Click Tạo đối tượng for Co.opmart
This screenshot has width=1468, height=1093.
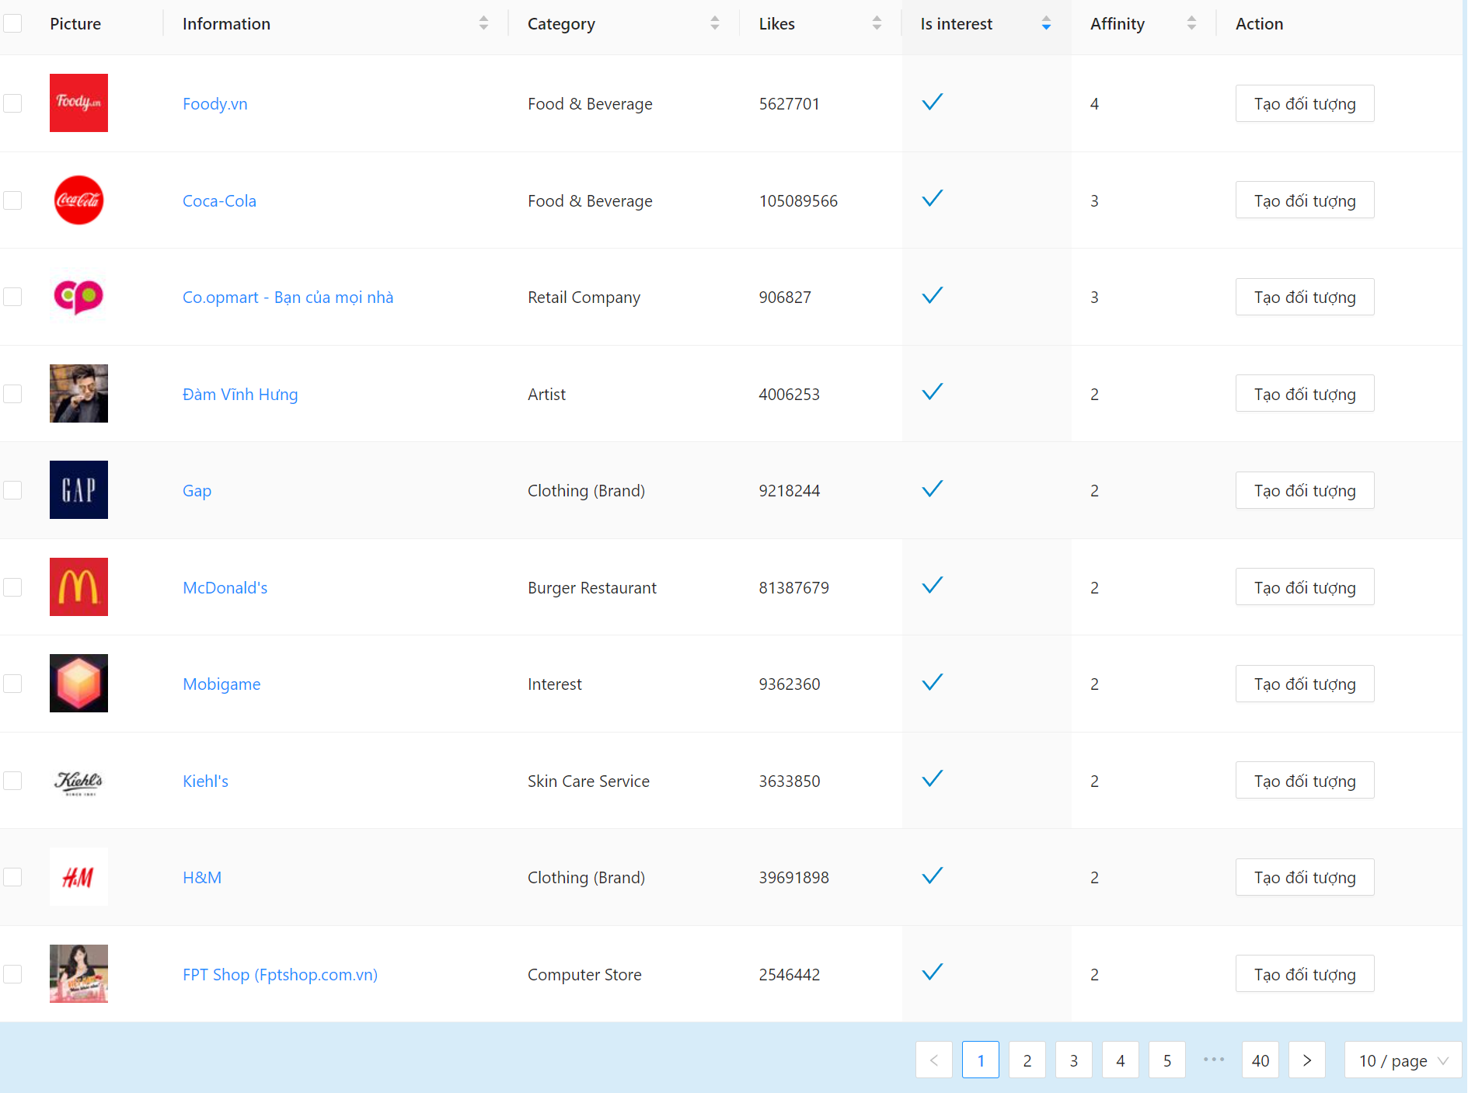(x=1305, y=297)
